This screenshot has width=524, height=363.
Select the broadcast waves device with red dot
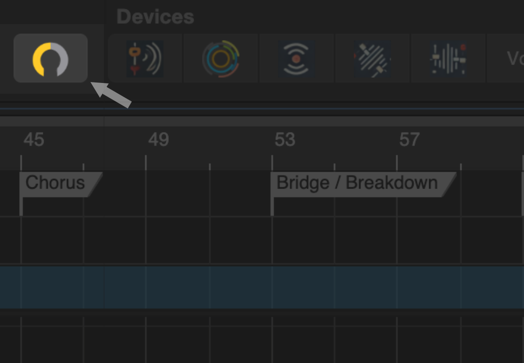296,58
